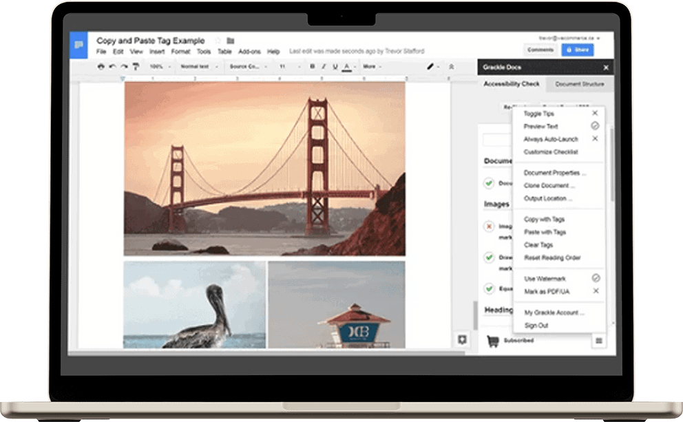This screenshot has width=683, height=422.
Task: Redo the last action
Action: coord(124,67)
